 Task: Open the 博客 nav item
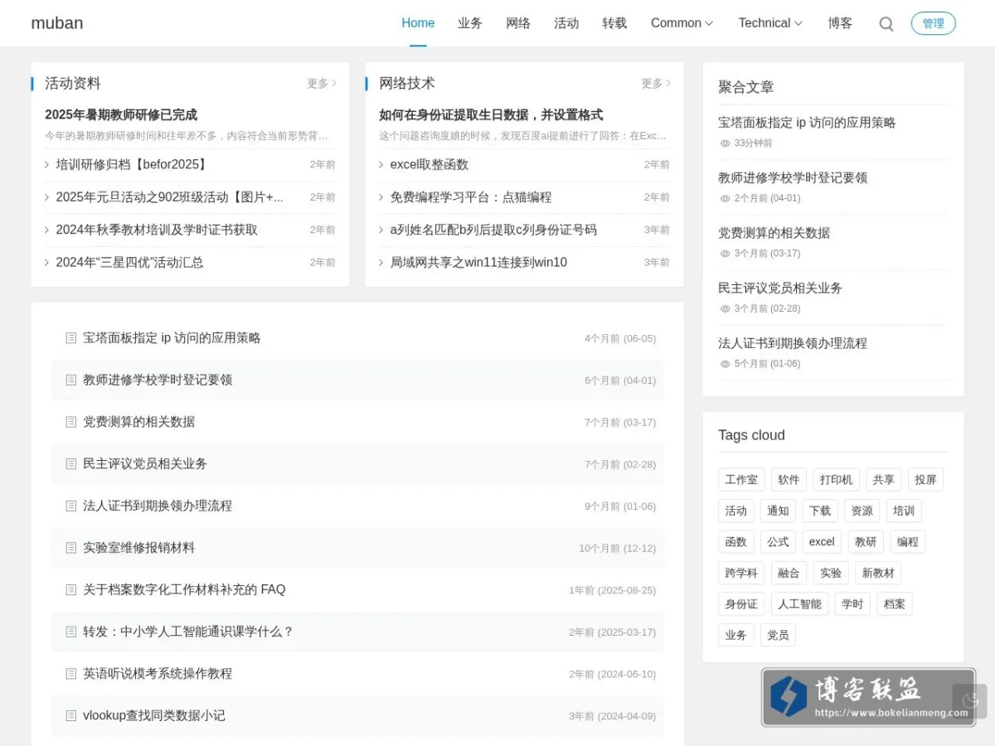pyautogui.click(x=840, y=23)
